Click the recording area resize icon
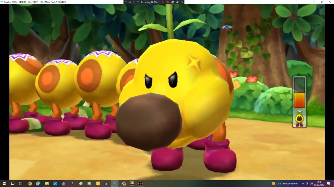This screenshot has width=334, height=187. point(138,2)
